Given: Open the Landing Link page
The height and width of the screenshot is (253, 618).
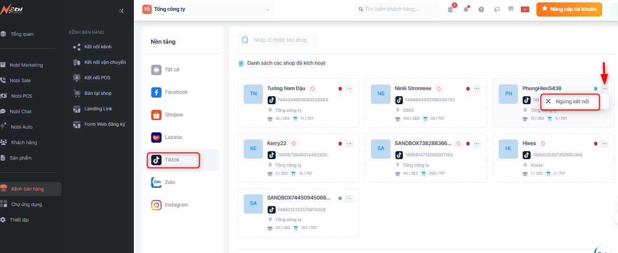Looking at the screenshot, I should 99,108.
